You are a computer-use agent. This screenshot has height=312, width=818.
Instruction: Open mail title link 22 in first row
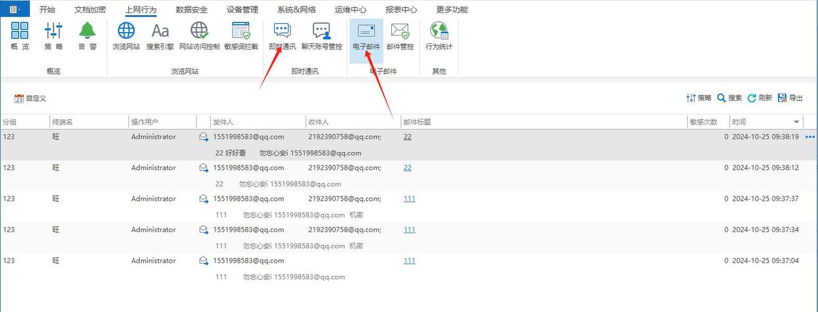(x=408, y=137)
